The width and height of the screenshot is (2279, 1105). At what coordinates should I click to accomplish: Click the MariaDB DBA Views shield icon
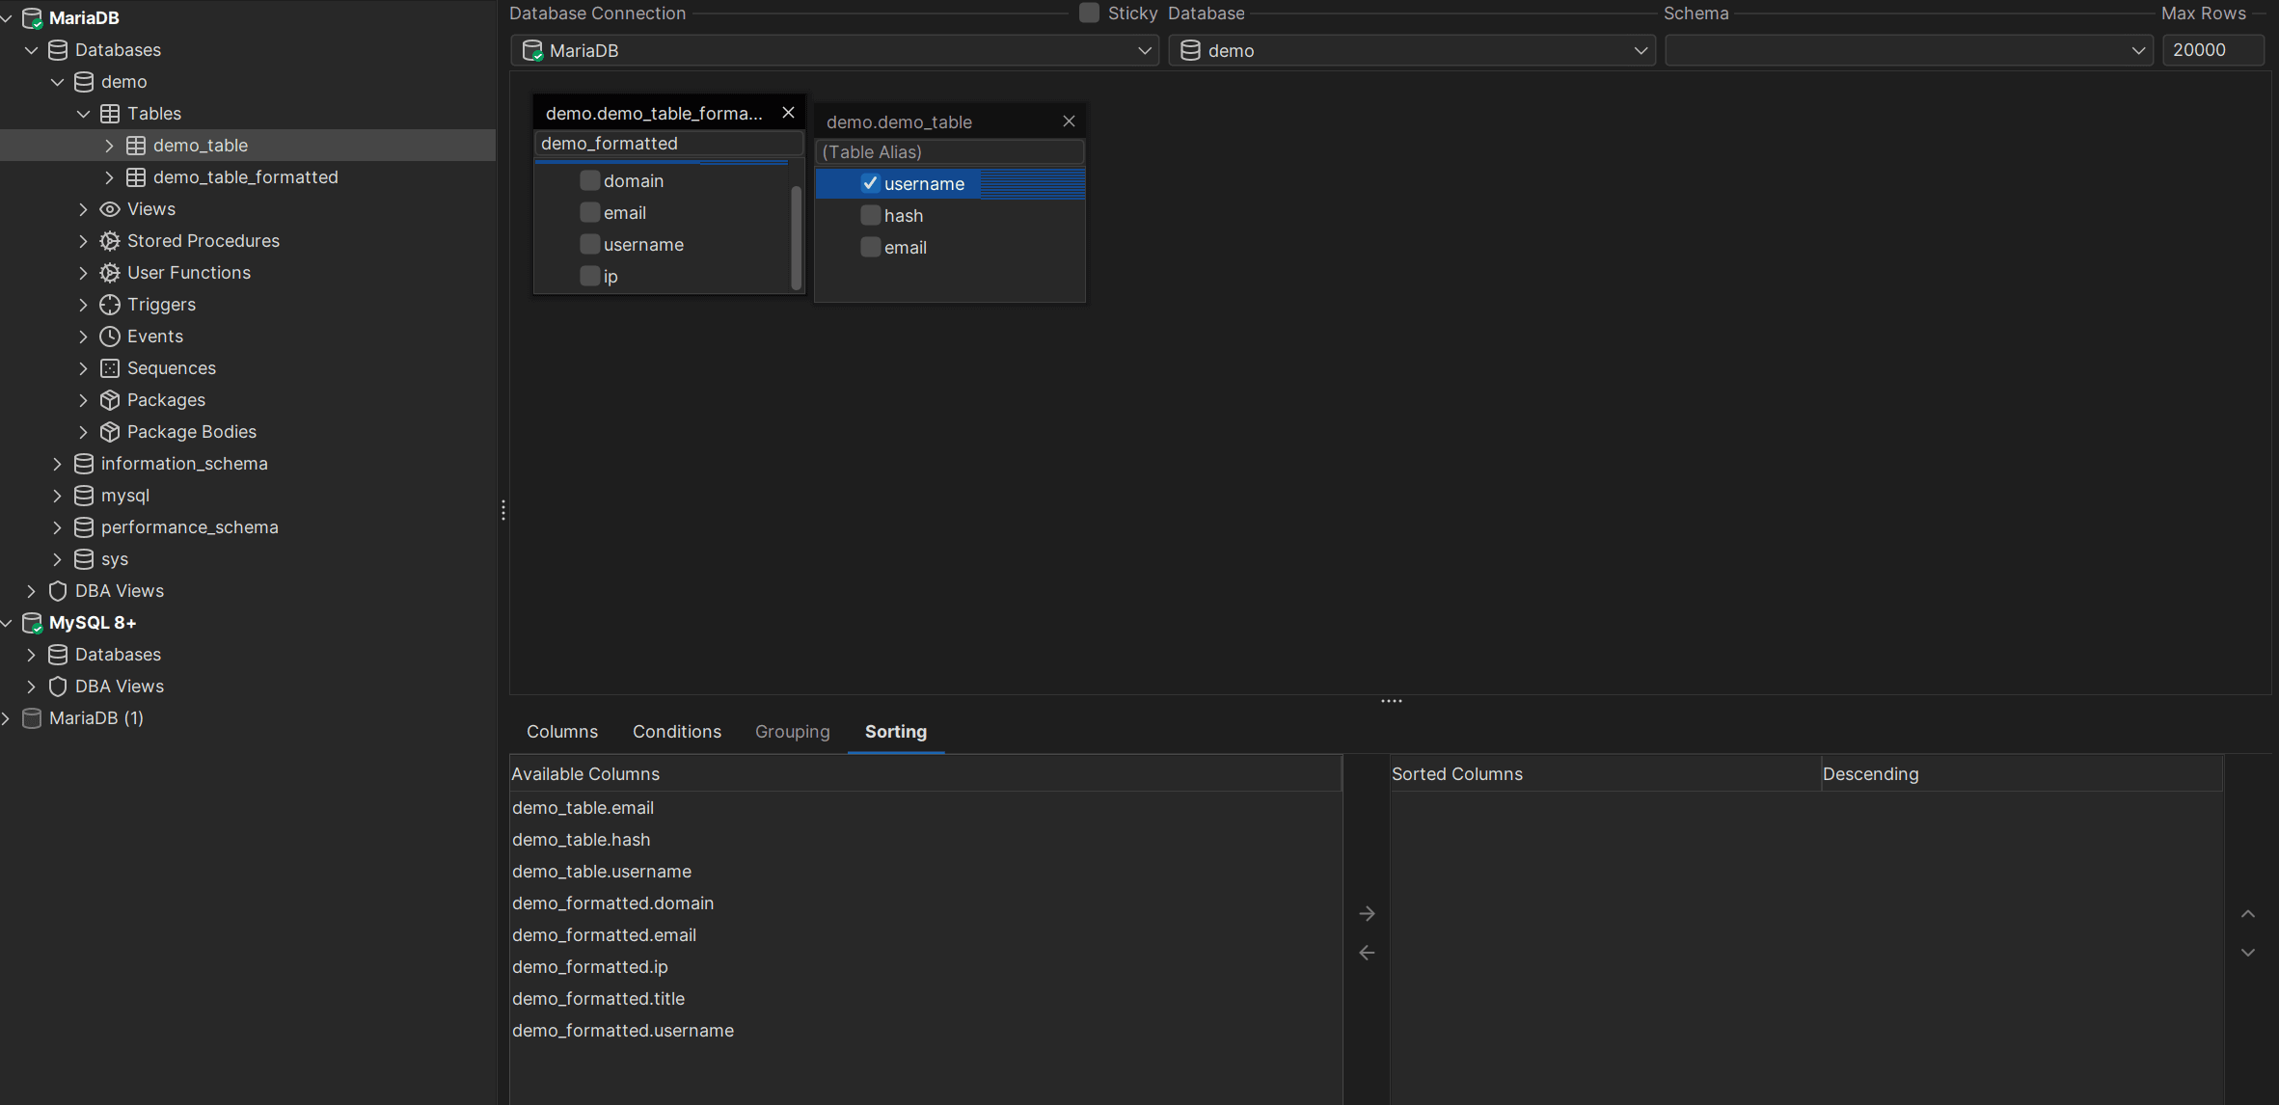58,591
